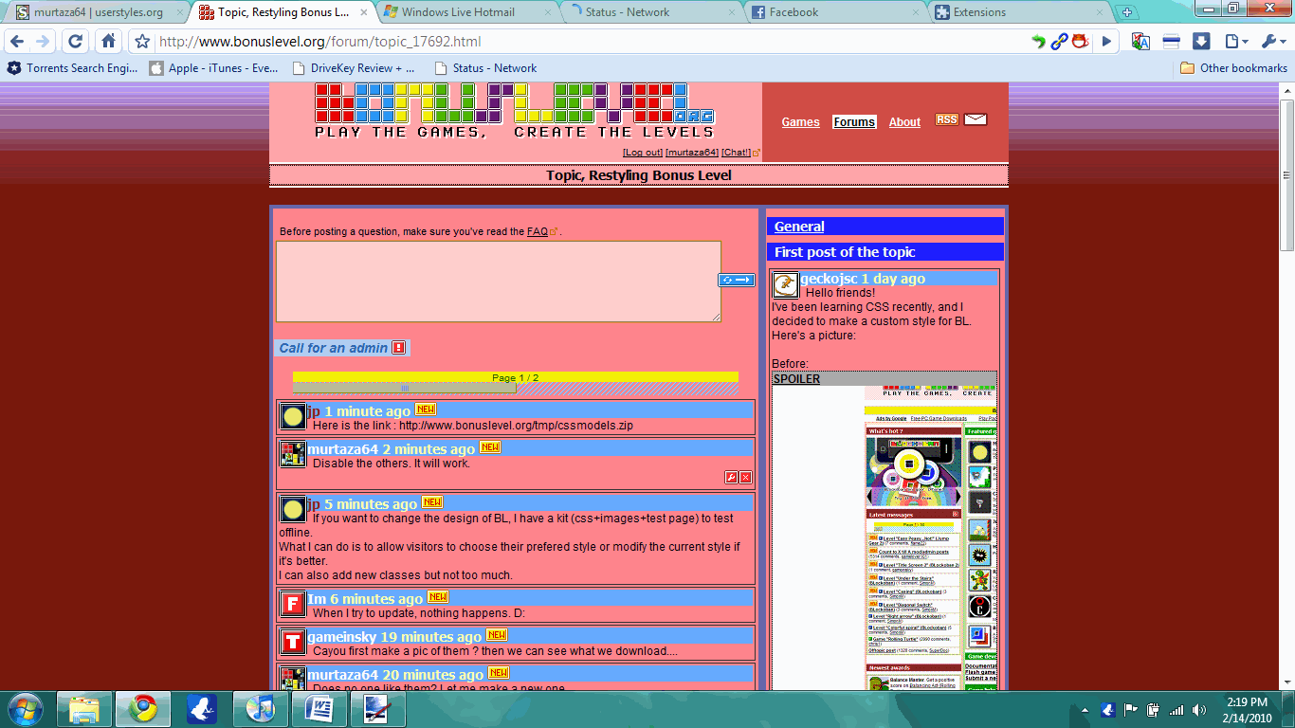Open the Status - Network bookmark
The height and width of the screenshot is (728, 1295).
pos(485,68)
